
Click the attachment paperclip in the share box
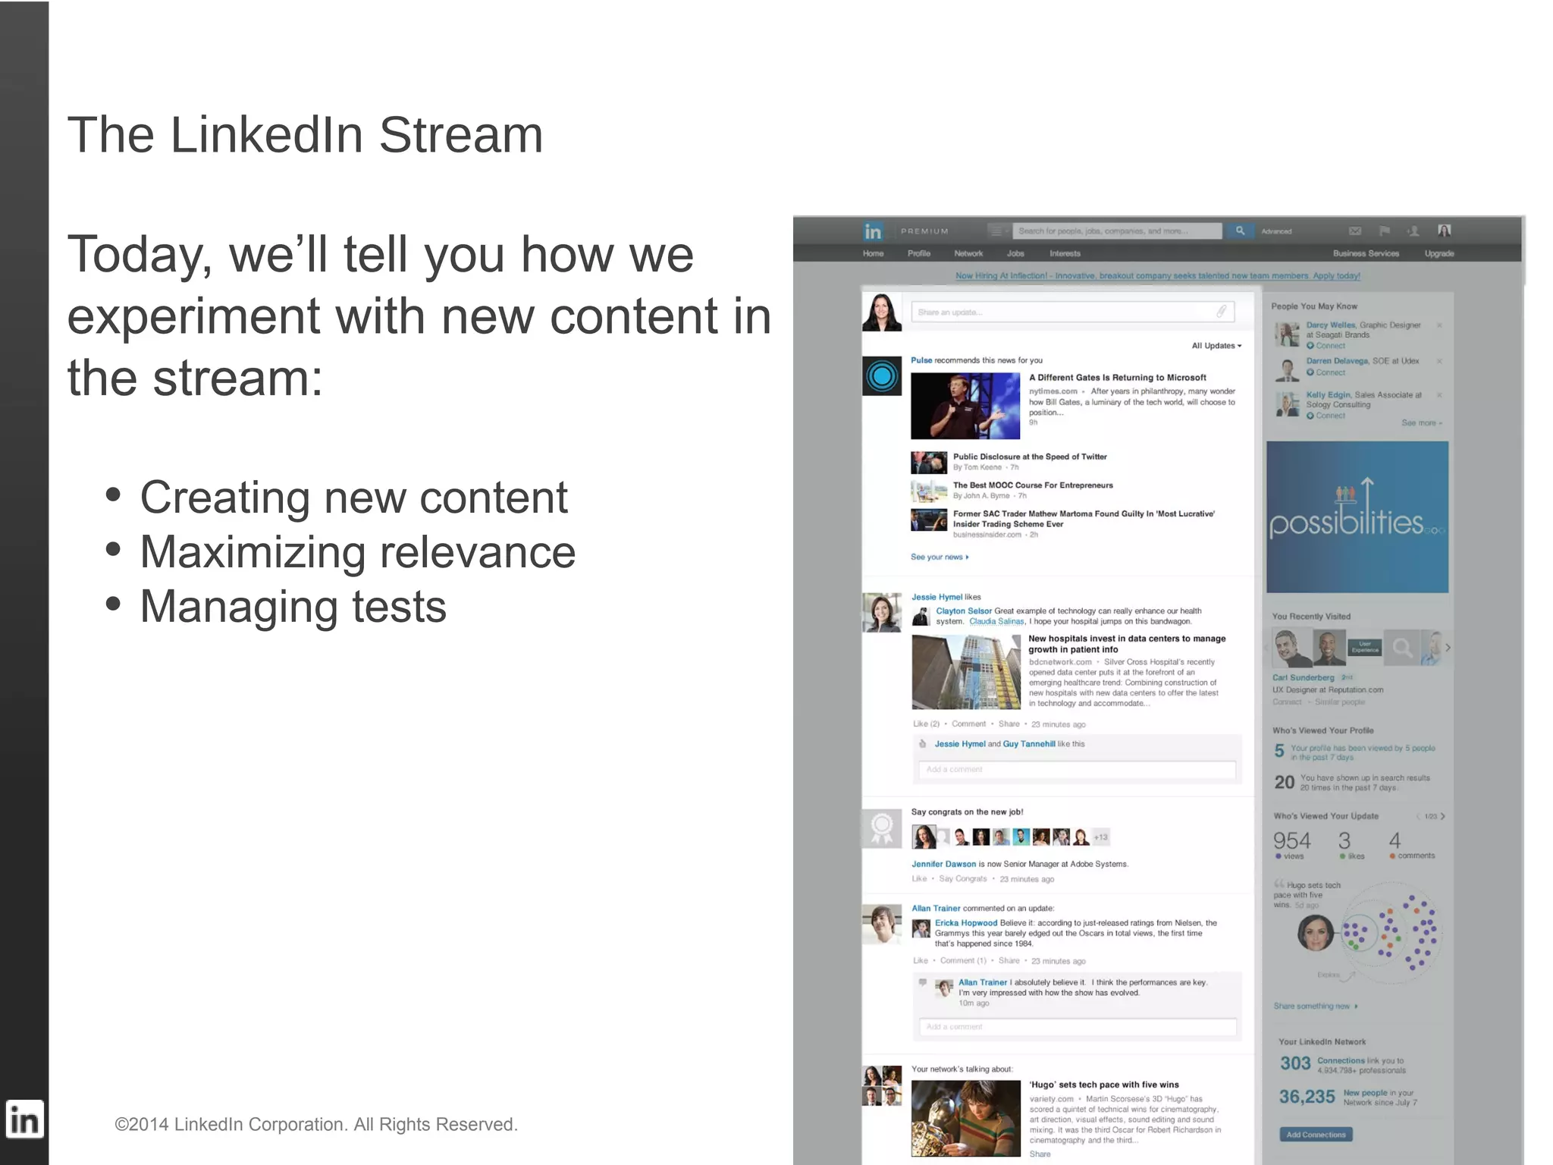[1222, 311]
